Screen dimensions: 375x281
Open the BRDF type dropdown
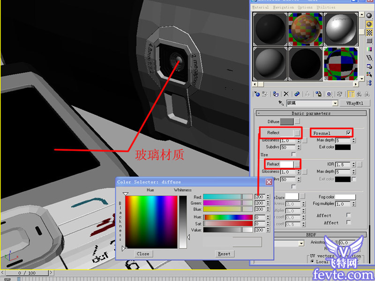tap(301, 244)
